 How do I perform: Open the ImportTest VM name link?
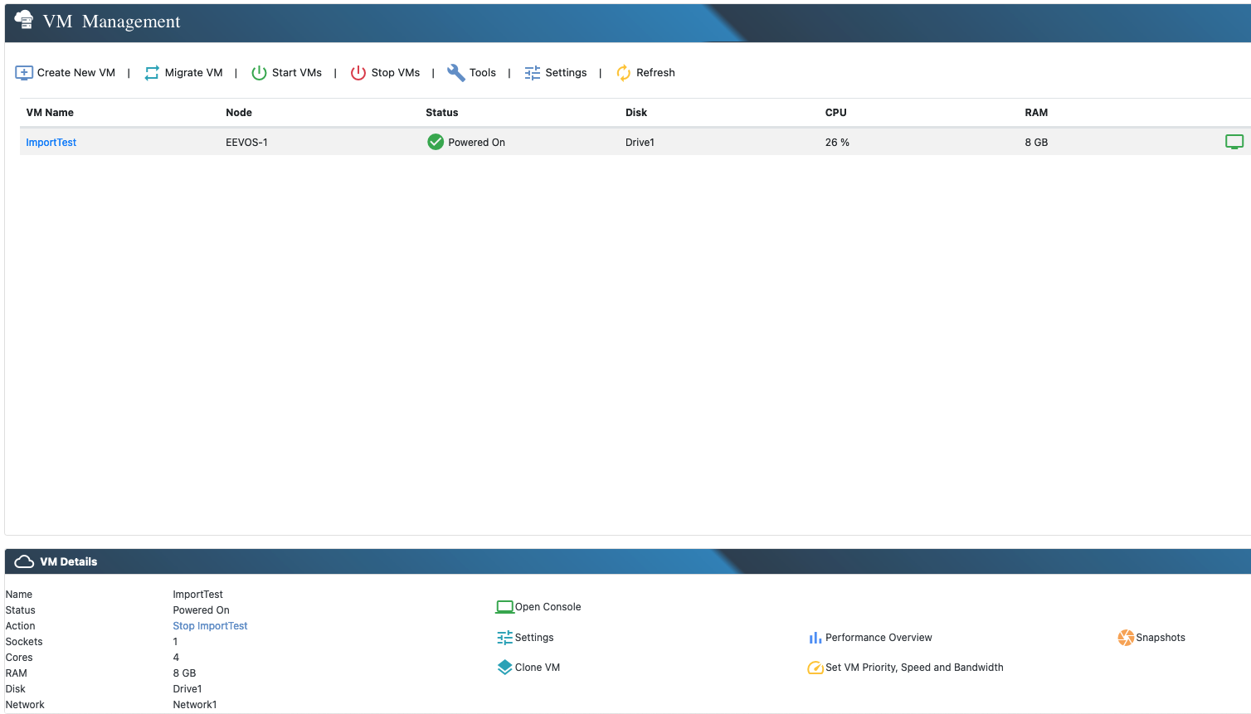[x=51, y=143]
